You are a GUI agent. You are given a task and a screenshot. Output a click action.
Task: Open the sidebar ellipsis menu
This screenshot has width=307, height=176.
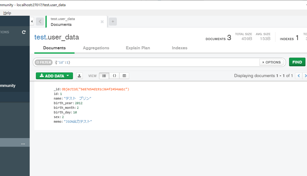click(23, 144)
